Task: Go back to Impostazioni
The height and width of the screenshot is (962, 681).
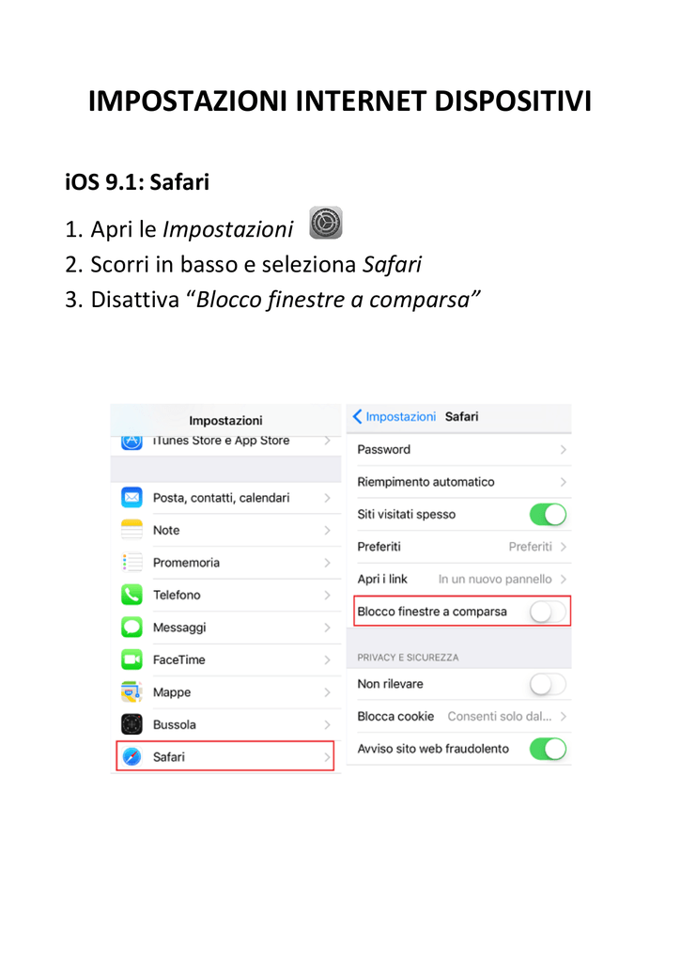Action: coord(394,416)
